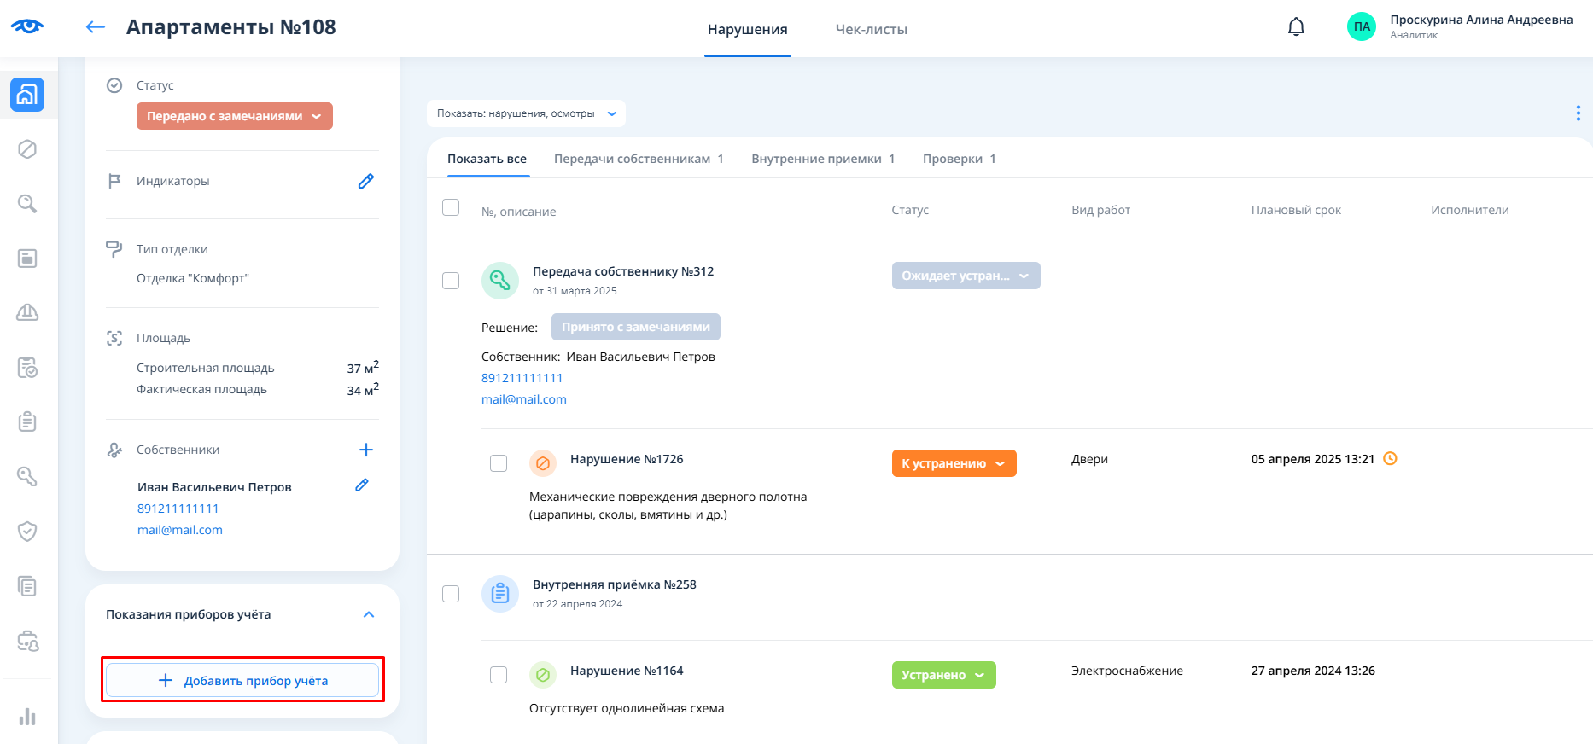The image size is (1593, 744).
Task: Open the mail@mail.com link in the owner panel
Action: point(180,530)
